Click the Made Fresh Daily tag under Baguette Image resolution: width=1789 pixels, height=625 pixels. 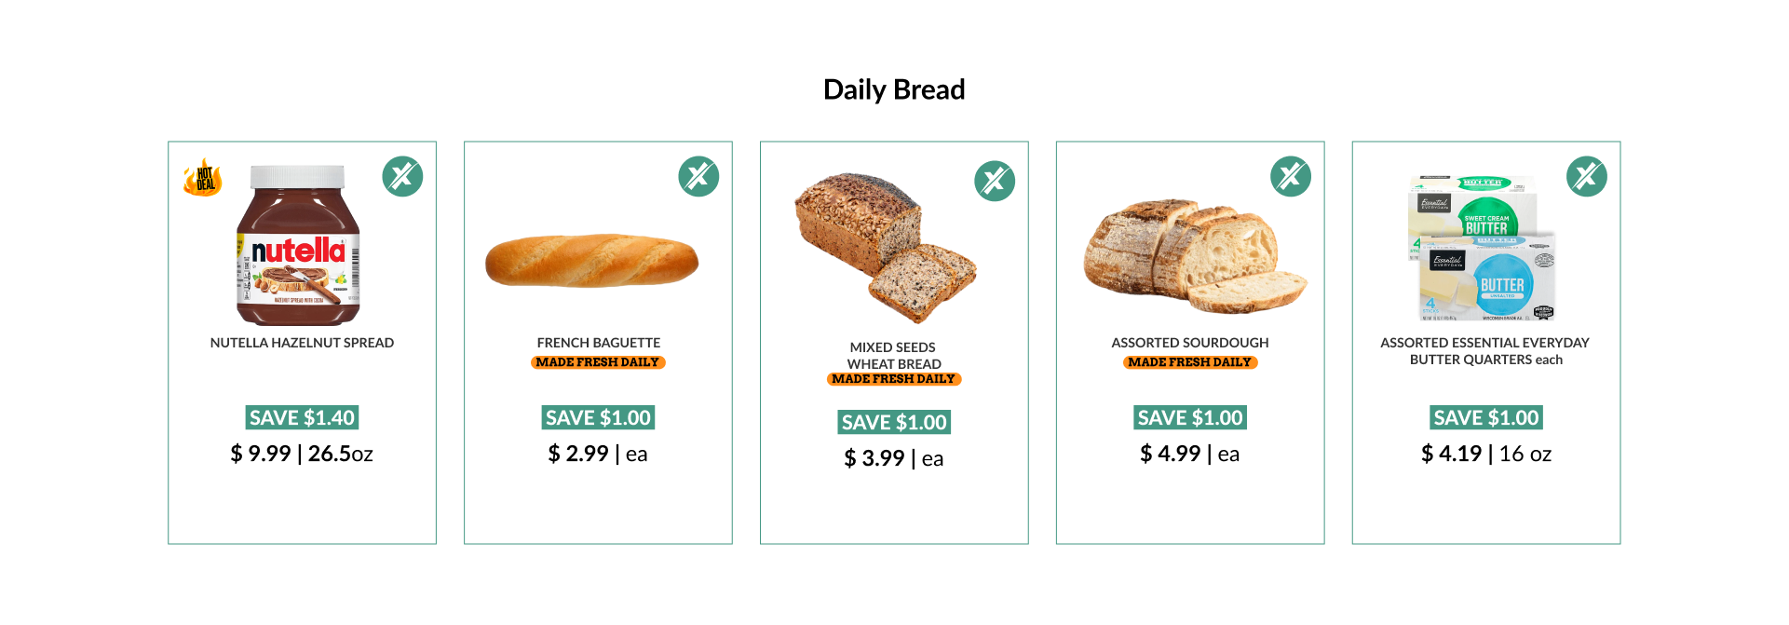click(x=598, y=362)
